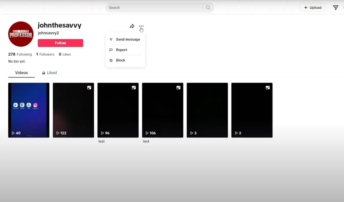344x202 pixels.
Task: Click the three-dot more options icon
Action: tap(141, 26)
